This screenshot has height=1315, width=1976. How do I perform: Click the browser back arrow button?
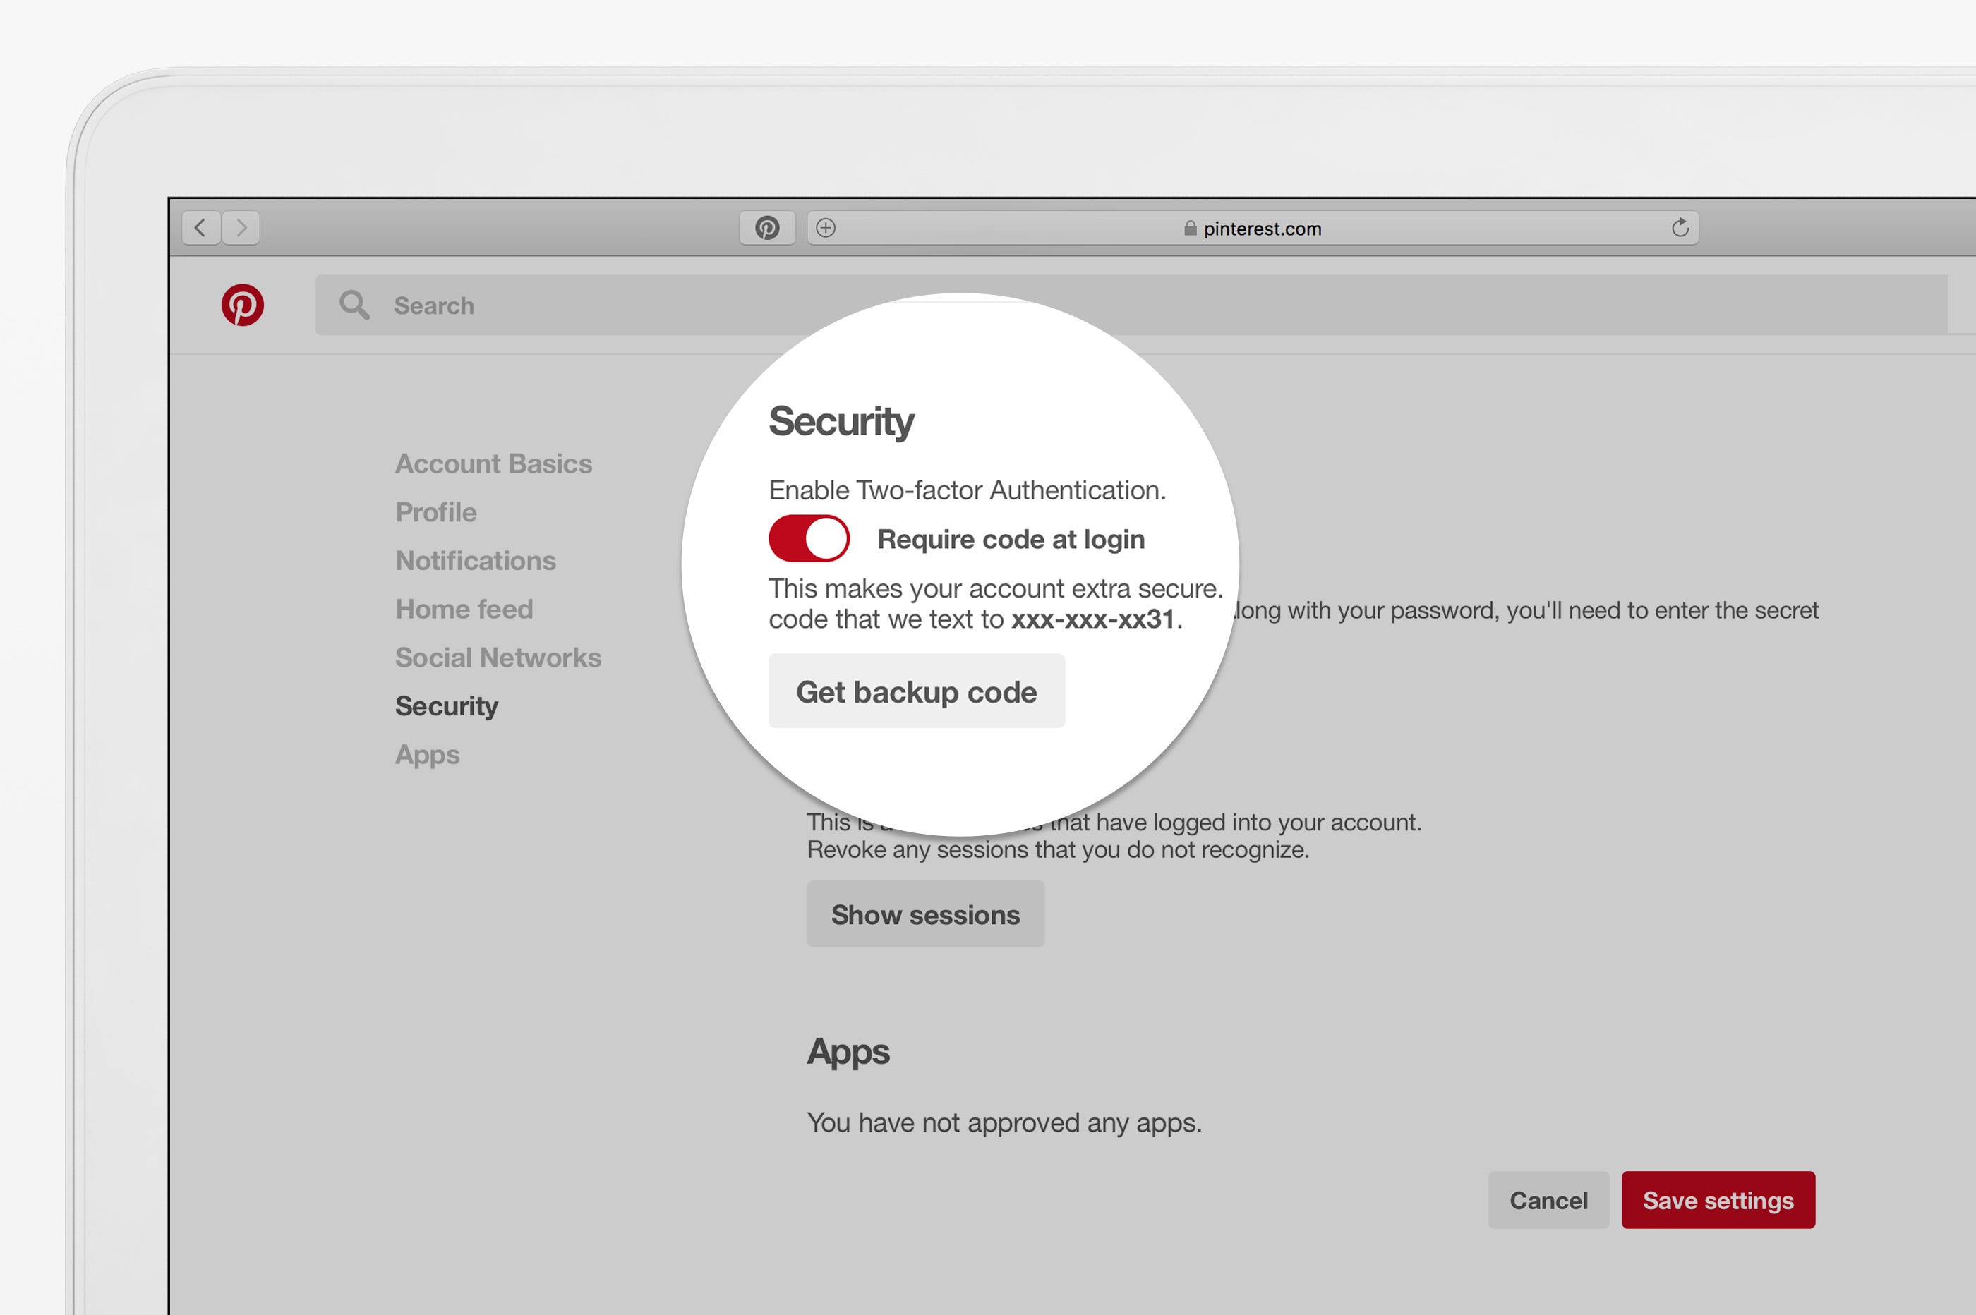click(200, 227)
